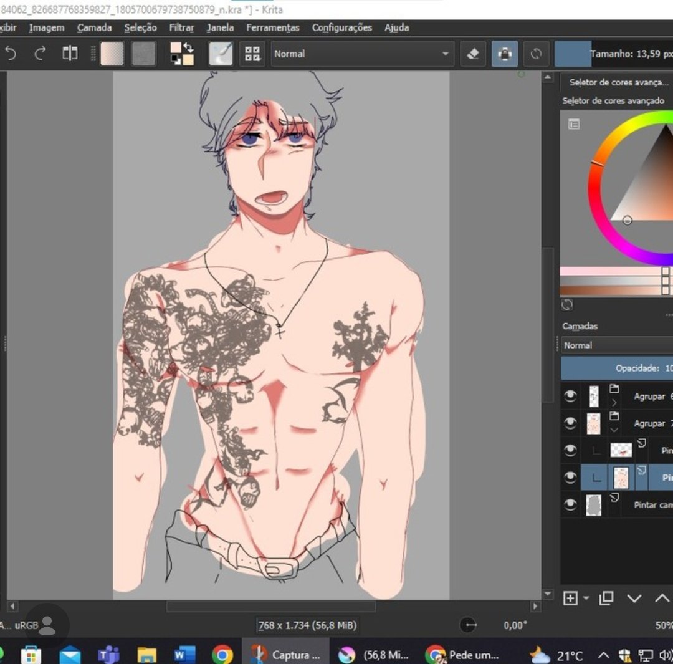Click the horizontal scrollbar left arrow
Viewport: 673px width, 664px height.
12,607
